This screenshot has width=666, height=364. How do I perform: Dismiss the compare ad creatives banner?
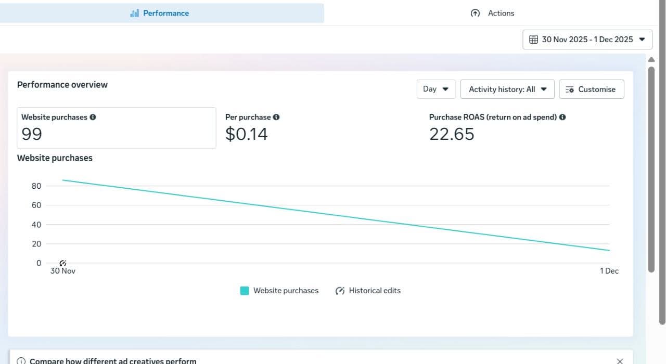(x=620, y=361)
